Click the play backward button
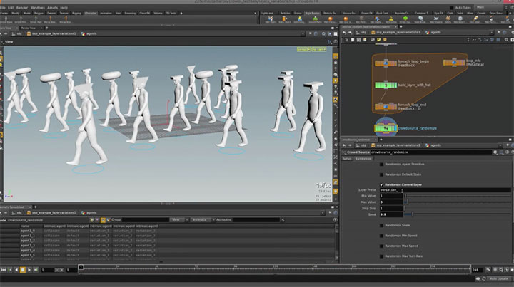This screenshot has width=514, height=287. click(x=16, y=270)
